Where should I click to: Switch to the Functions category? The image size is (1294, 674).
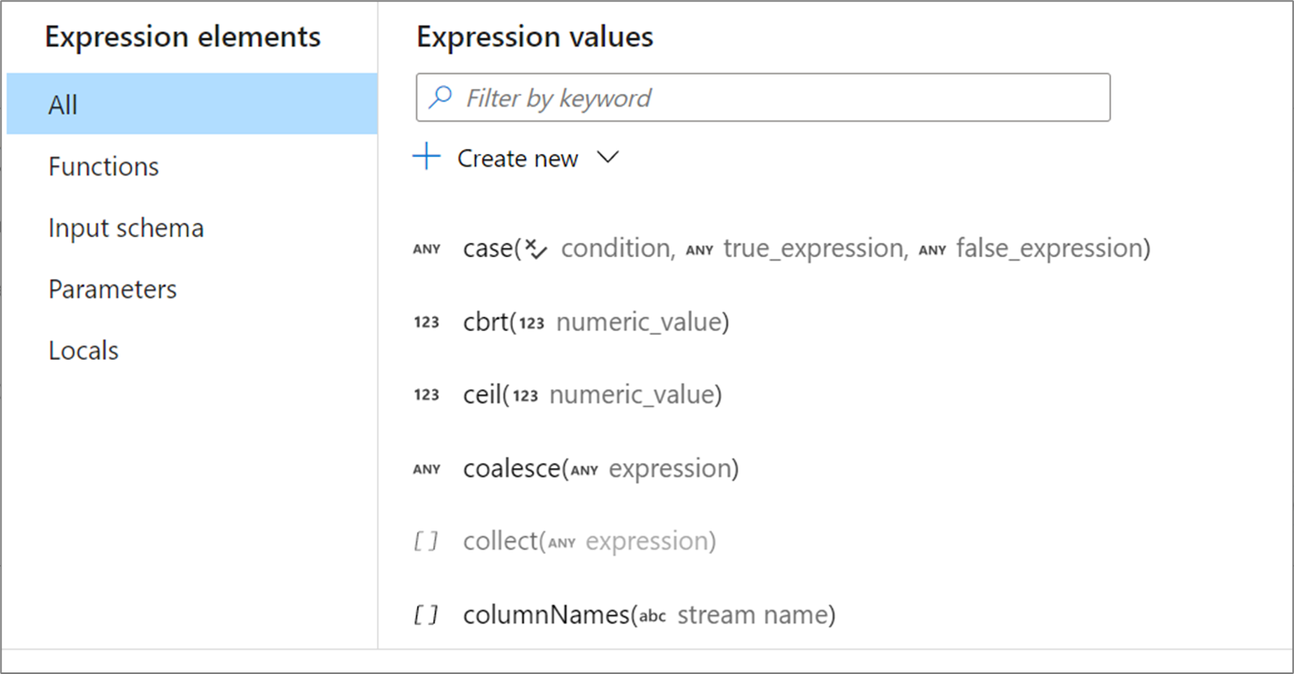[103, 167]
